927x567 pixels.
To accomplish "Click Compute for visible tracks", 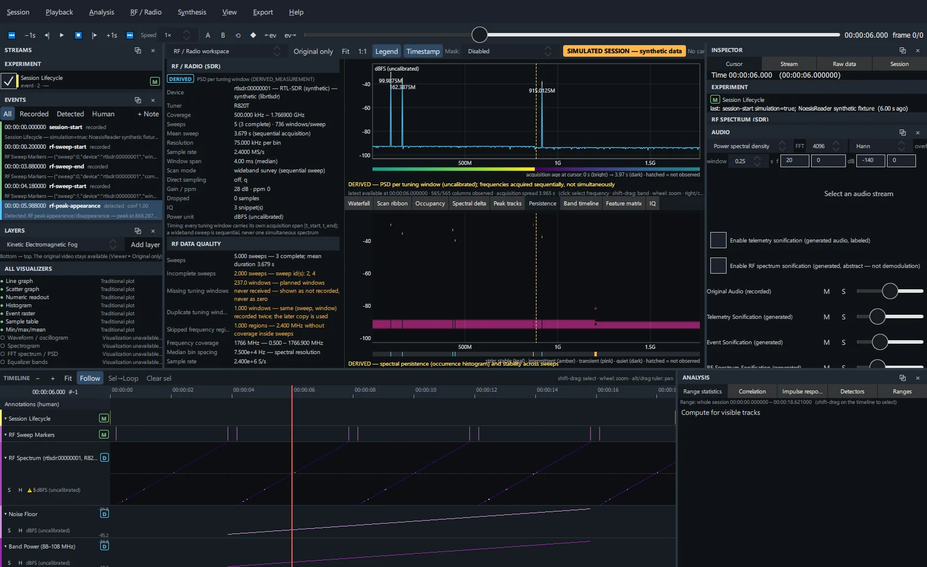I will pyautogui.click(x=721, y=413).
